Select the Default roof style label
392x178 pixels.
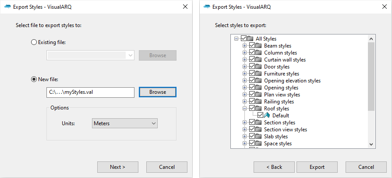click(x=281, y=116)
